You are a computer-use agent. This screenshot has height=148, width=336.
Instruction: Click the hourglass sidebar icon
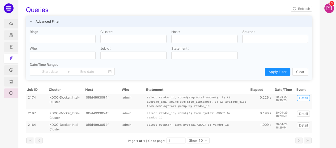(11, 47)
